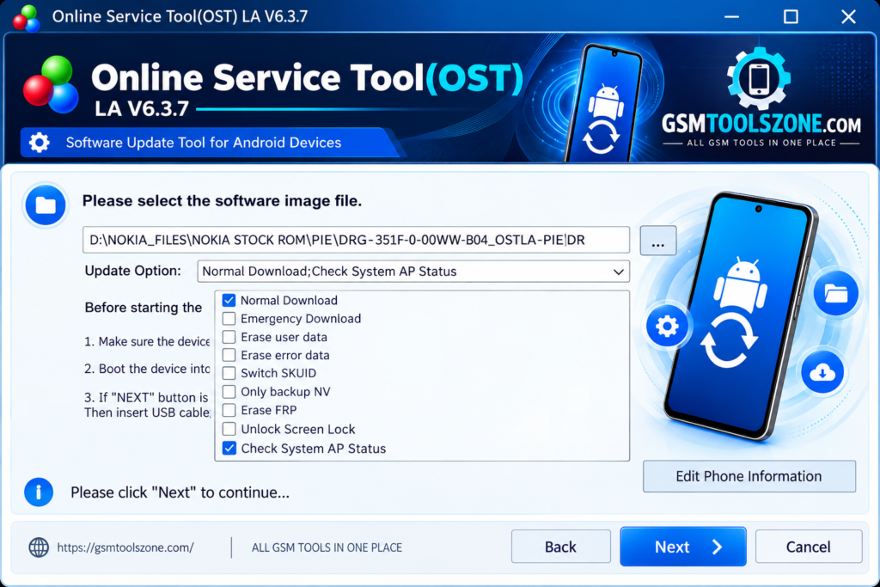880x587 pixels.
Task: Click the GSMTOOLSZONE.COM logo text
Action: point(761,124)
